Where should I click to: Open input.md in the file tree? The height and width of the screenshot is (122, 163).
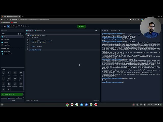click(12, 40)
